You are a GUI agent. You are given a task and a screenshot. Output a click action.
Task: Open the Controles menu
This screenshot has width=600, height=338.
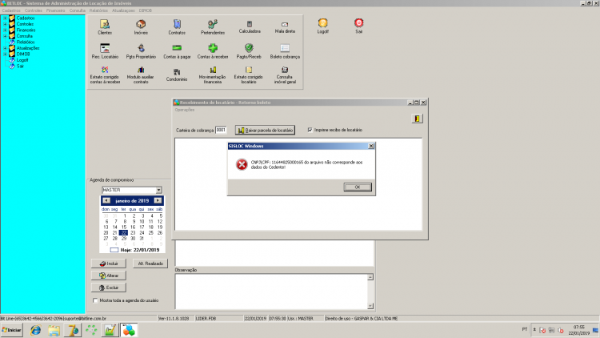pos(34,10)
